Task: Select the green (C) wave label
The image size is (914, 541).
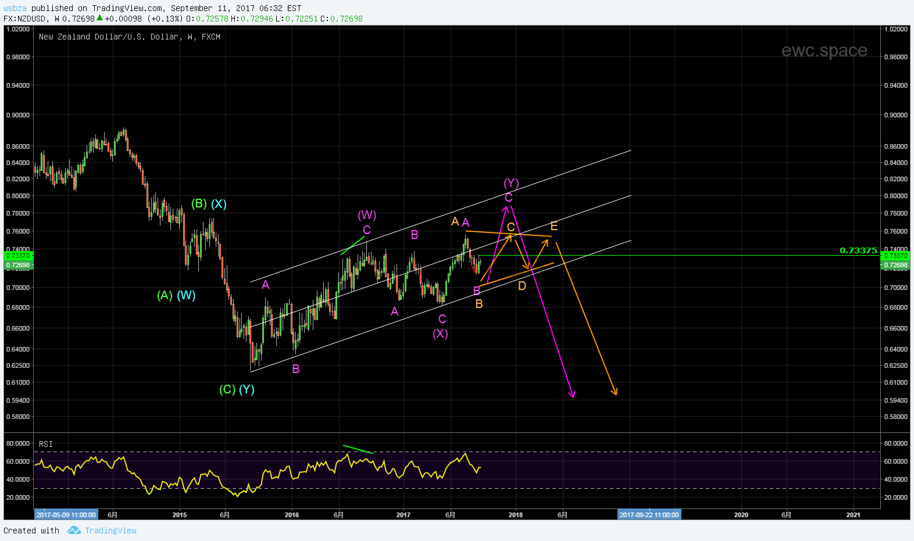Action: pyautogui.click(x=227, y=389)
